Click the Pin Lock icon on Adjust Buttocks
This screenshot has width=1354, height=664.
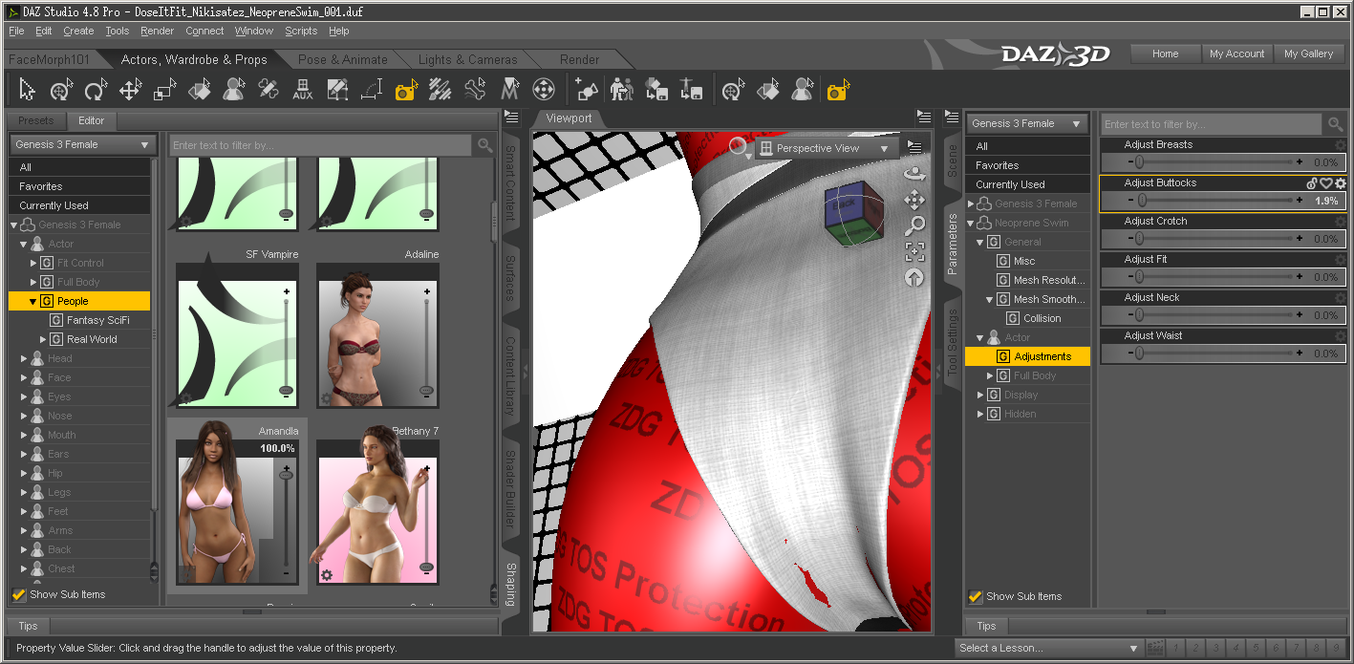(1312, 183)
